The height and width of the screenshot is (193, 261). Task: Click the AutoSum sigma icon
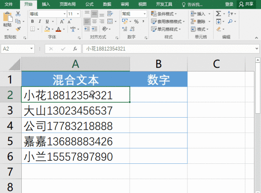pyautogui.click(x=218, y=14)
